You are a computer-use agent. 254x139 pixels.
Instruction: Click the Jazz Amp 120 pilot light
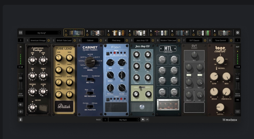[x=142, y=107]
